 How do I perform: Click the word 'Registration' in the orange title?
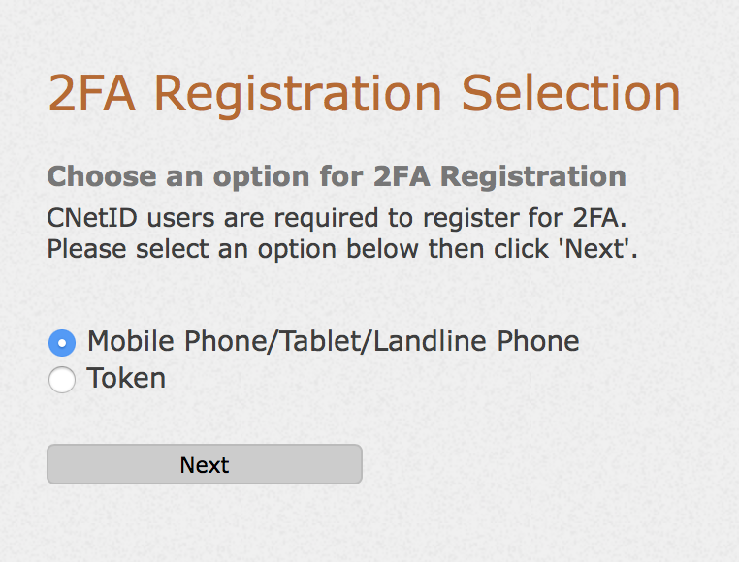[x=298, y=94]
